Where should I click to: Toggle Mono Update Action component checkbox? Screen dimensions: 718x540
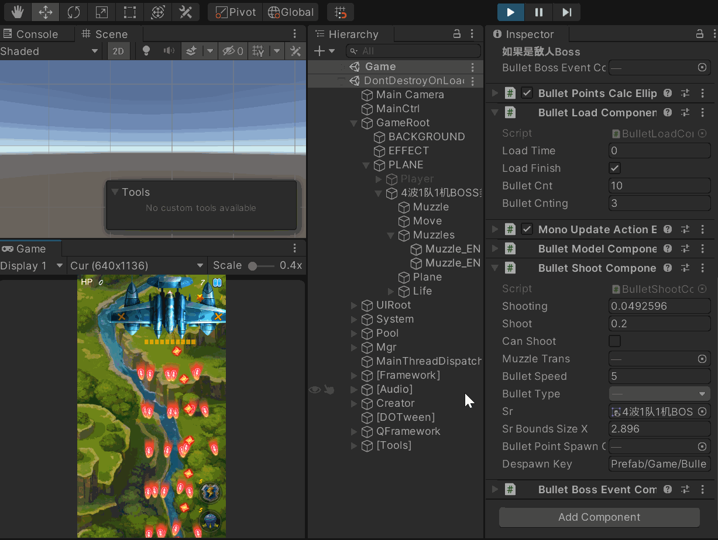tap(527, 229)
